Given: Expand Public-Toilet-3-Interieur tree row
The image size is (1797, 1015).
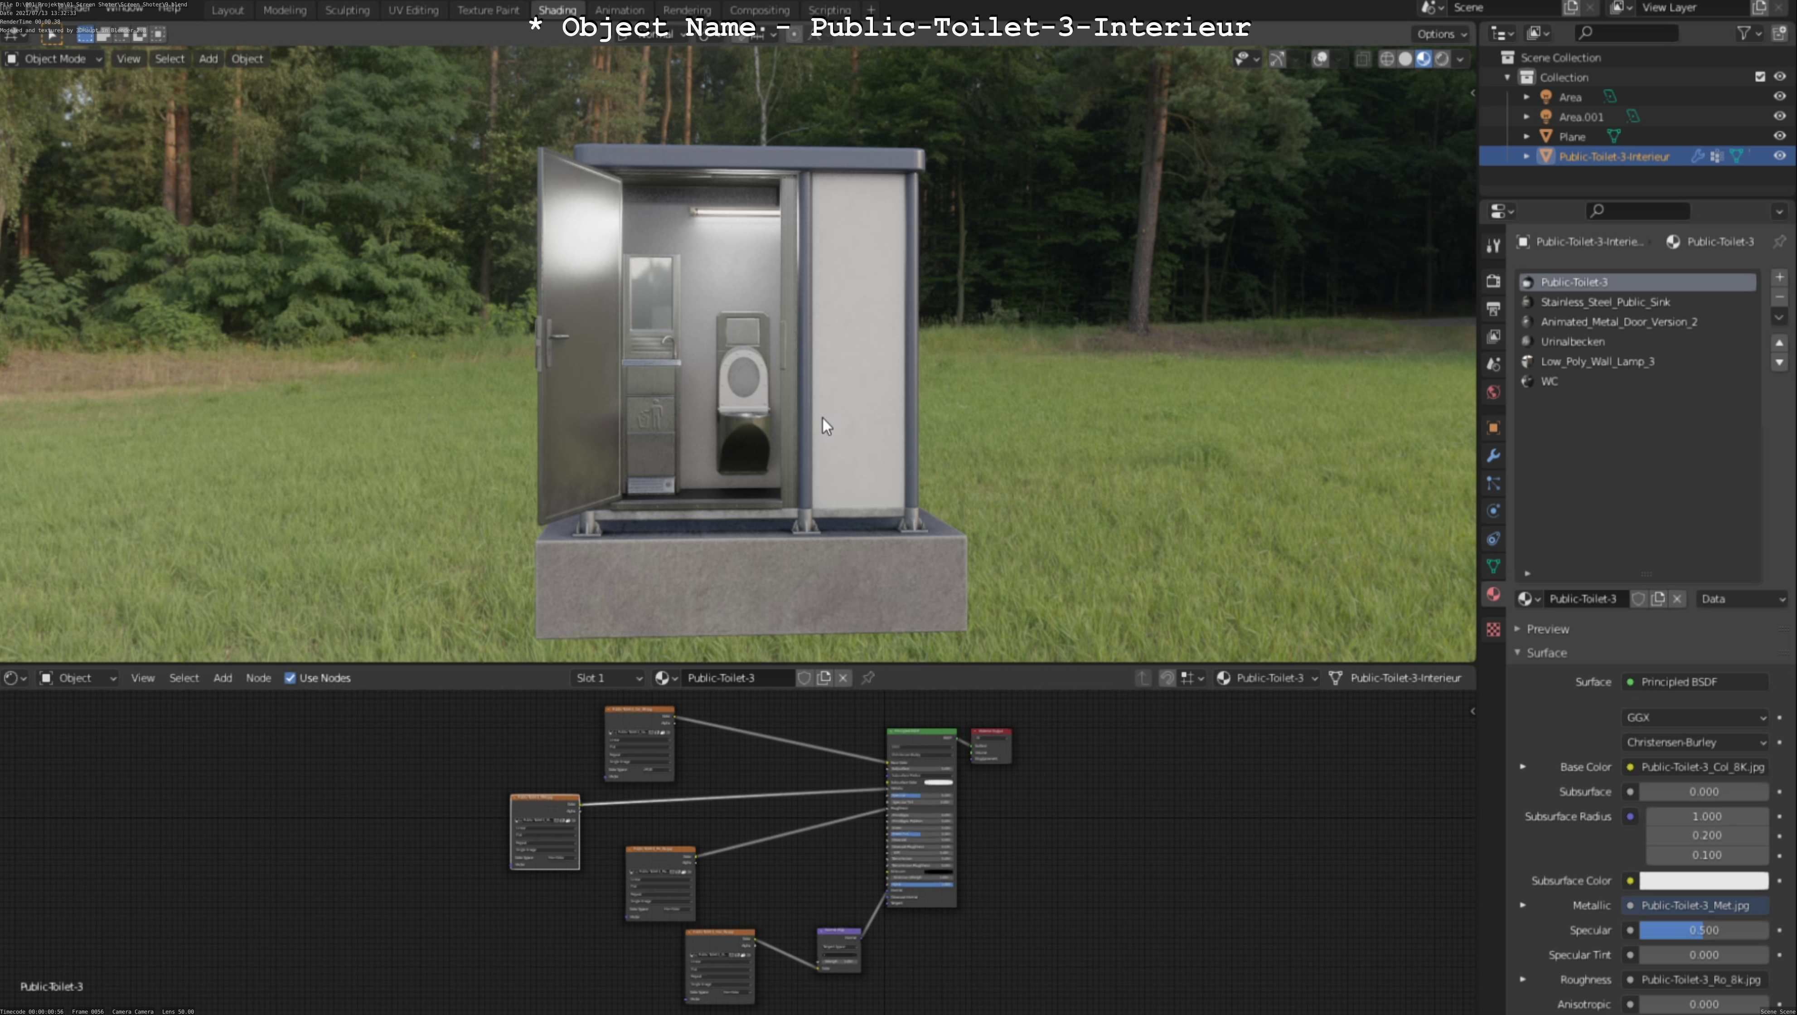Looking at the screenshot, I should point(1526,156).
